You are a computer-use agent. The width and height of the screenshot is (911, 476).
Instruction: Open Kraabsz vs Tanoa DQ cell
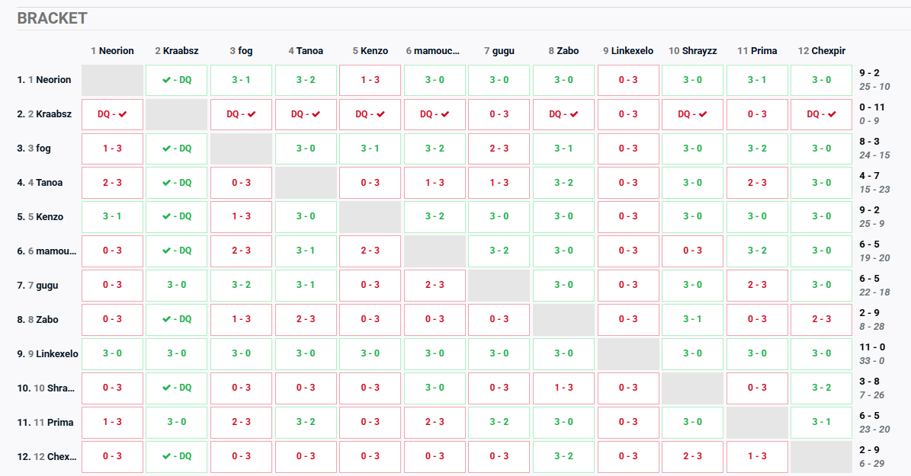click(306, 114)
